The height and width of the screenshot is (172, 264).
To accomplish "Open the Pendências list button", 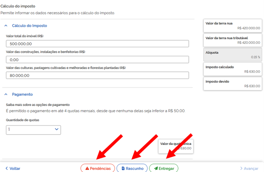I will (x=98, y=168).
